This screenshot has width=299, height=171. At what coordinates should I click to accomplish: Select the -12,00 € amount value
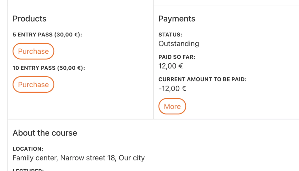click(x=172, y=88)
